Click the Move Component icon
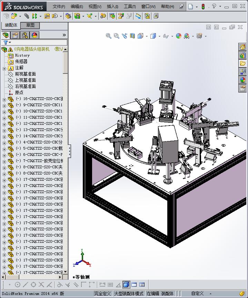Viewport: 248px width, 298px height. [x=55, y=16]
